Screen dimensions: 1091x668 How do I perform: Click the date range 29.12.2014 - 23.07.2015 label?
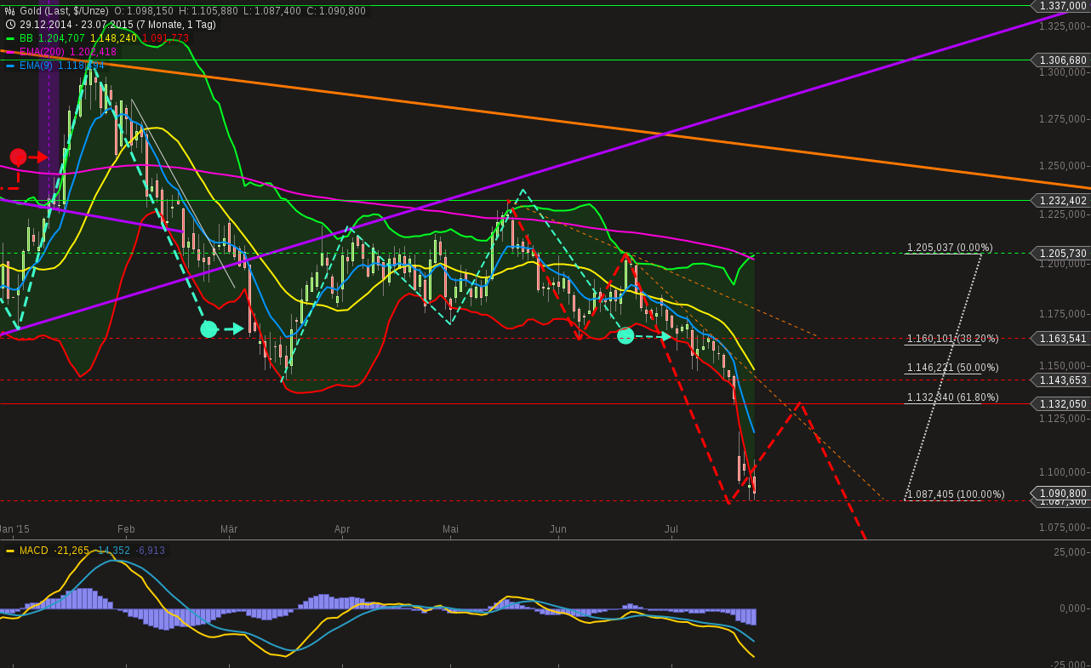[x=75, y=25]
